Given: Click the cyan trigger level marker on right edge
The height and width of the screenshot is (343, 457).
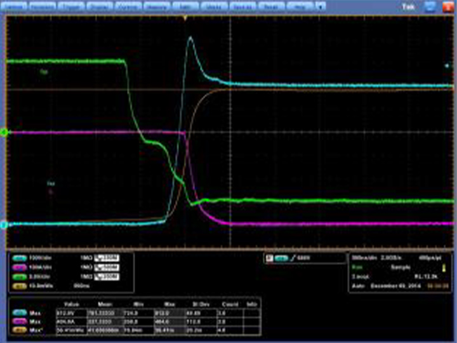Looking at the screenshot, I should click(447, 66).
